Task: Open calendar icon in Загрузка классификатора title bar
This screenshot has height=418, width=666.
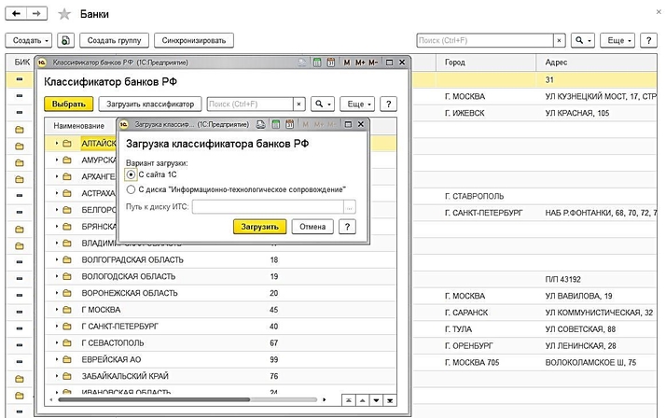Action: [x=290, y=124]
